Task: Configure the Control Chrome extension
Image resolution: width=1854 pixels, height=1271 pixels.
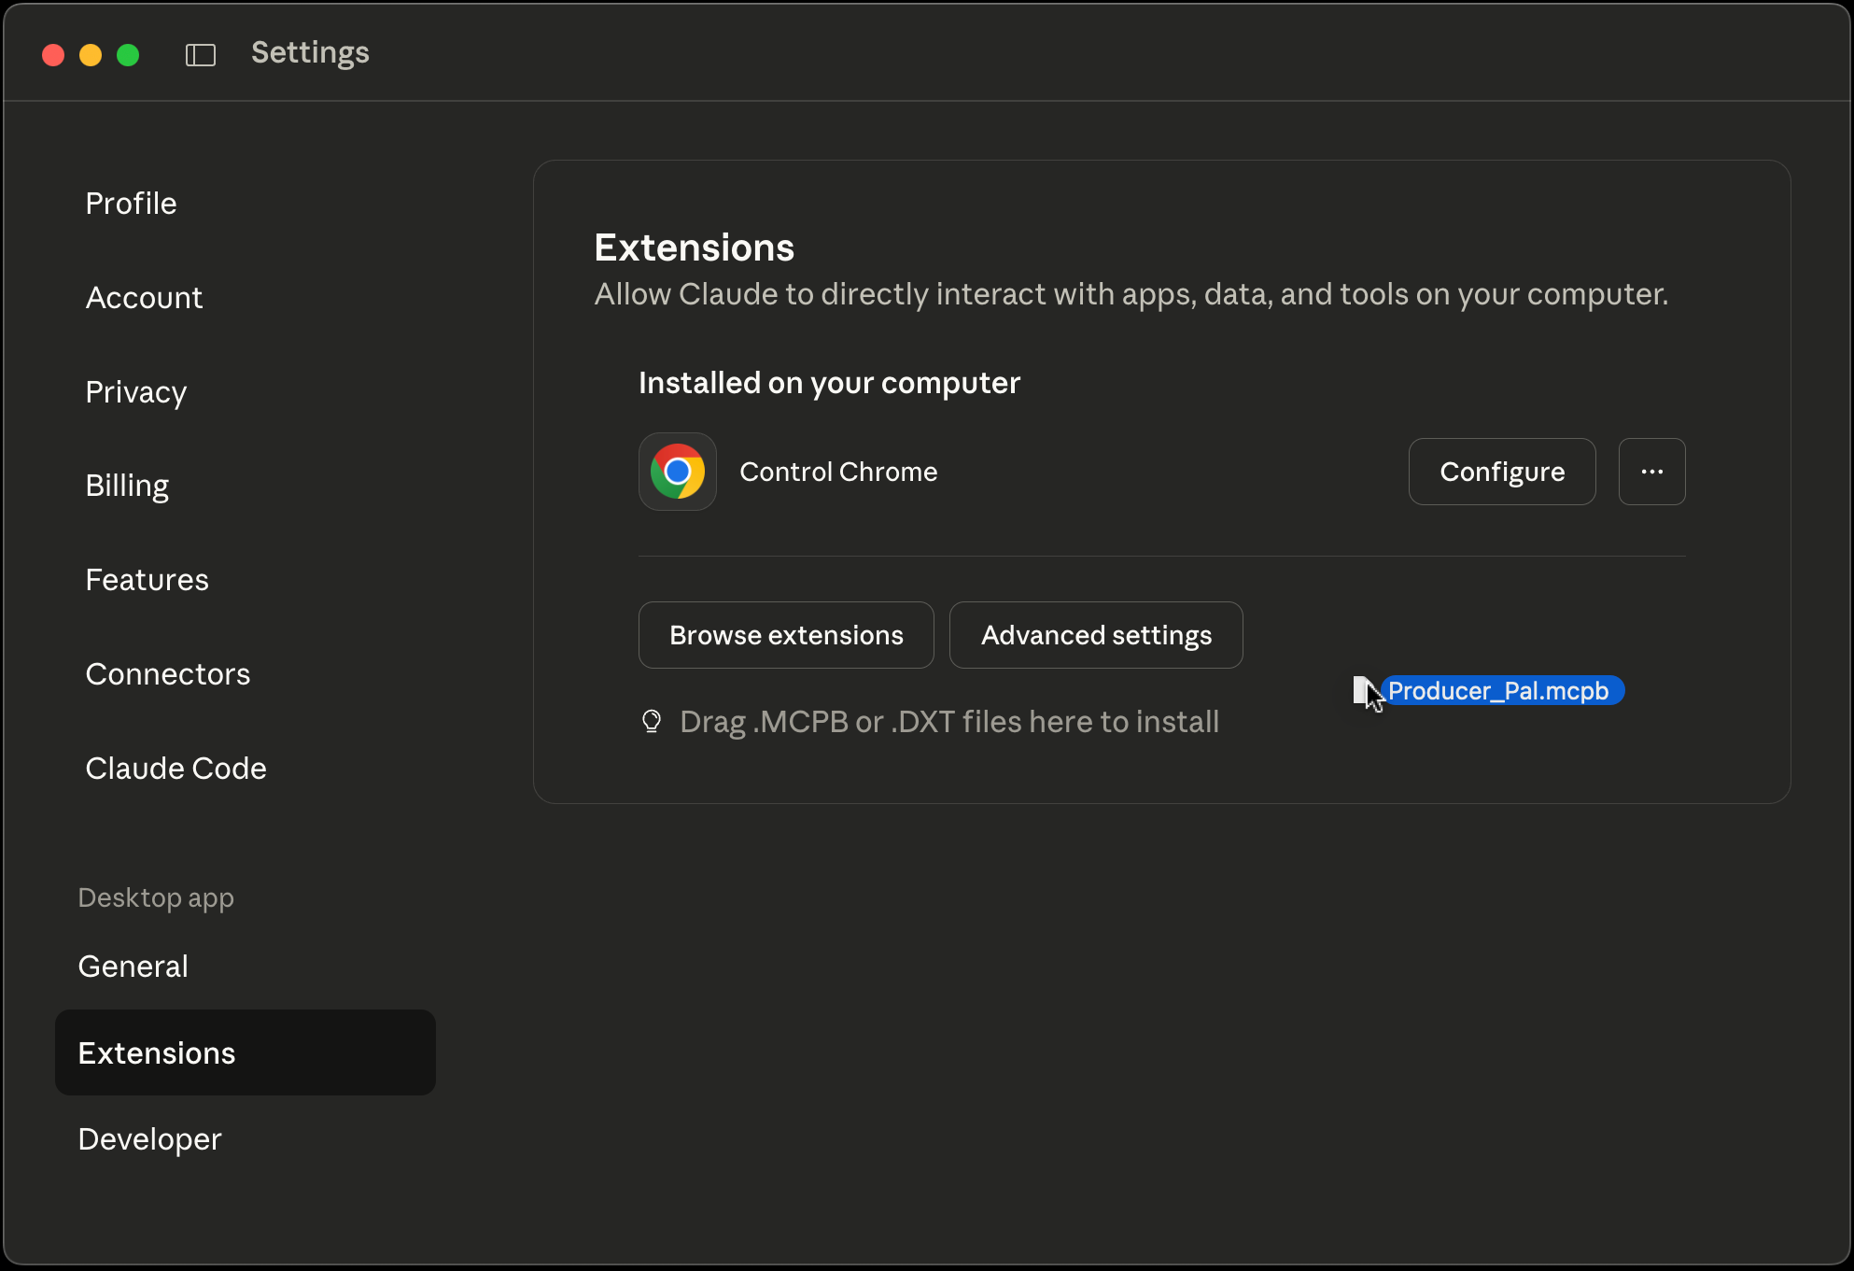Action: (x=1501, y=472)
